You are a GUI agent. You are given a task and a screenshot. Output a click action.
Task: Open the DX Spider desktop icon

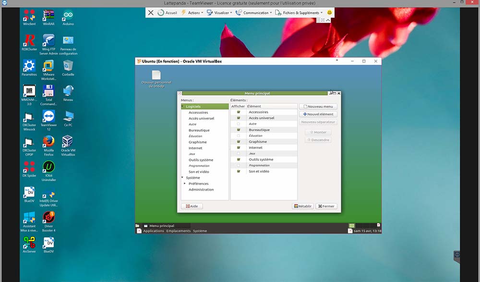(x=29, y=169)
